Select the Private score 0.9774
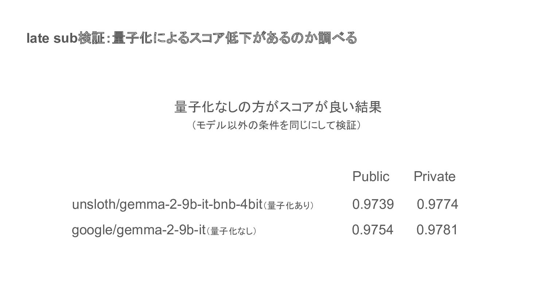547x308 pixels. (x=437, y=204)
